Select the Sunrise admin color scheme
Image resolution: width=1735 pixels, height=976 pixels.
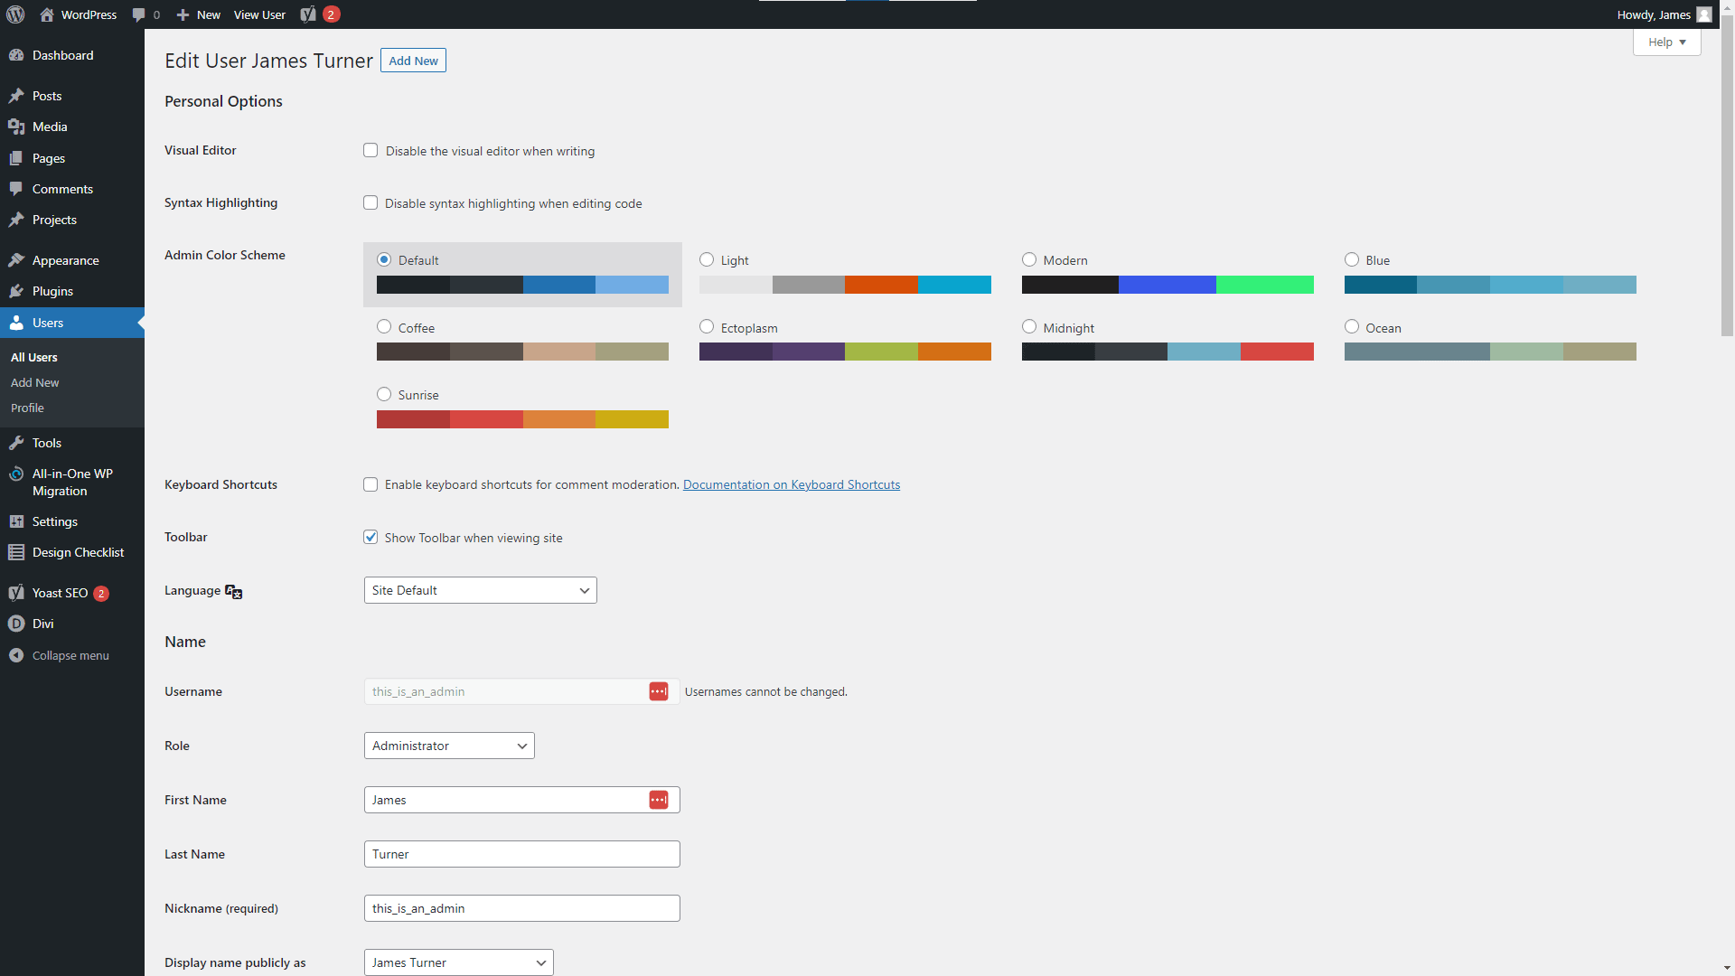[x=384, y=394]
